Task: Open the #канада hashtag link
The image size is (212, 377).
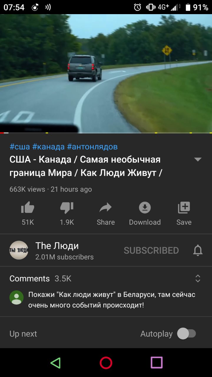Action: coord(48,147)
